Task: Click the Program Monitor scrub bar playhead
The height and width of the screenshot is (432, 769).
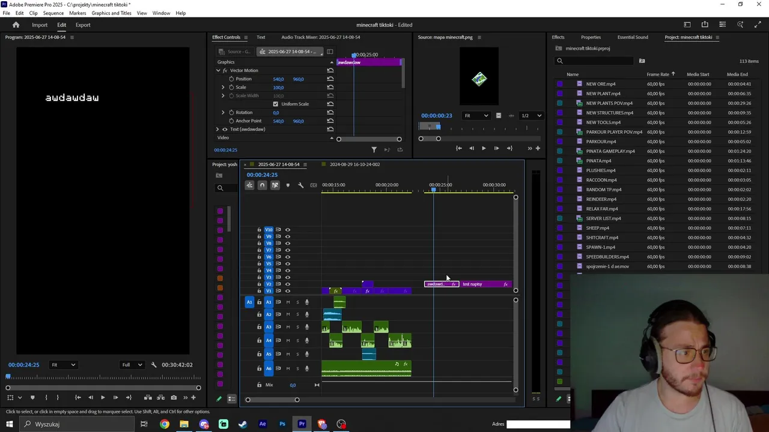Action: click(8, 377)
